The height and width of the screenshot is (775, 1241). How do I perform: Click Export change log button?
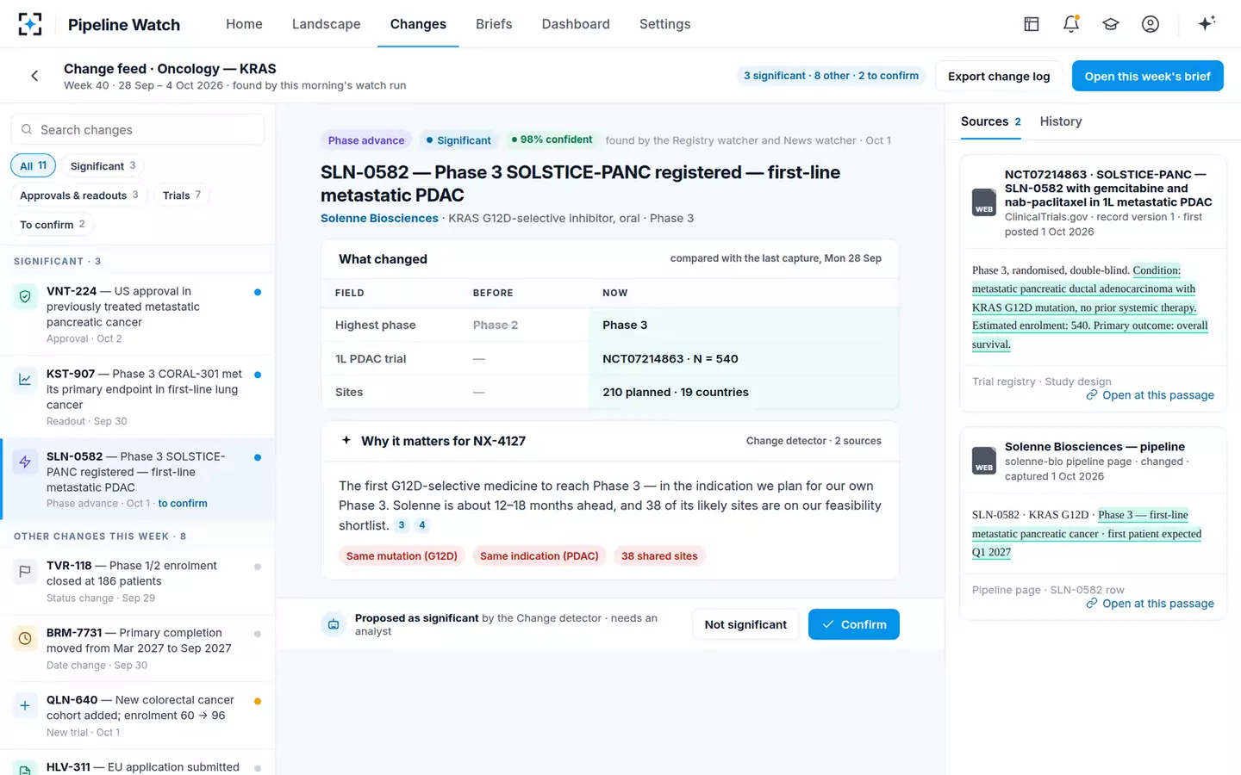click(x=999, y=76)
